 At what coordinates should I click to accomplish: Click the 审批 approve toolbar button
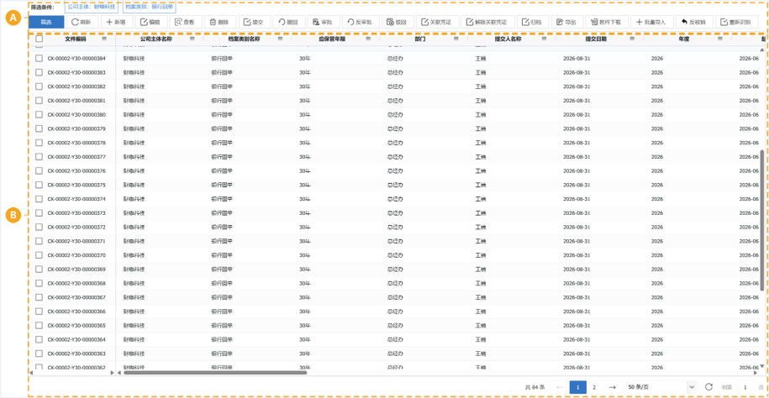tap(323, 22)
